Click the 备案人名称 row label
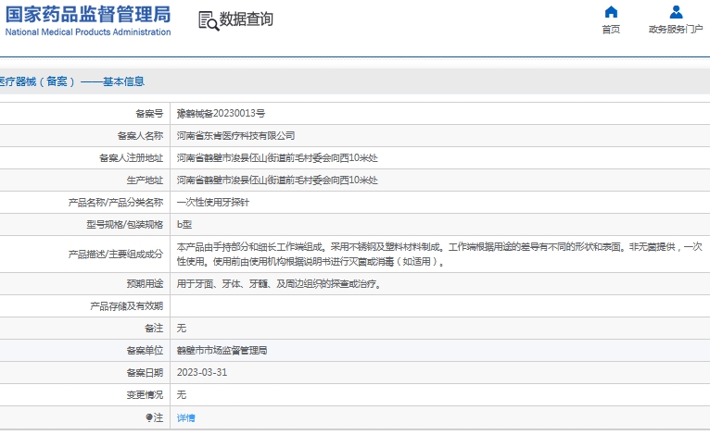This screenshot has width=710, height=435. coord(140,135)
